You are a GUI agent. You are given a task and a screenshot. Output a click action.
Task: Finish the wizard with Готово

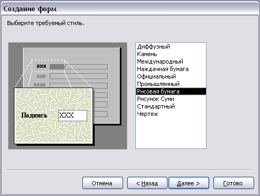(234, 183)
